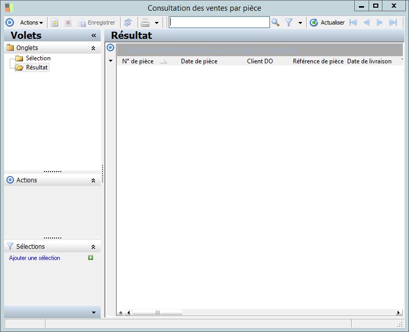
Task: Click the red delete toolbar icon
Action: pos(68,22)
